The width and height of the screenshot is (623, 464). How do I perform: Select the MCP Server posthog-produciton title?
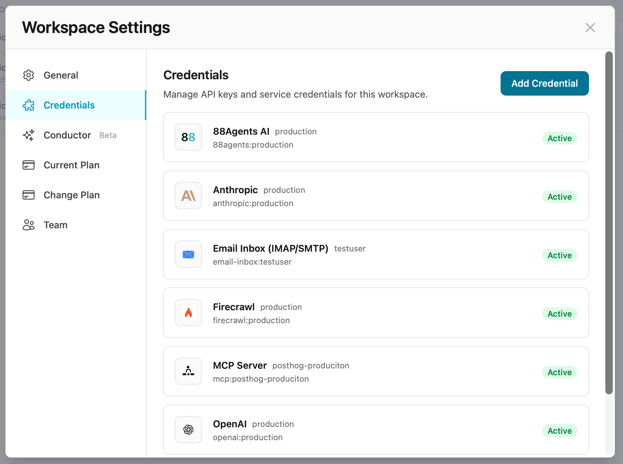click(240, 365)
